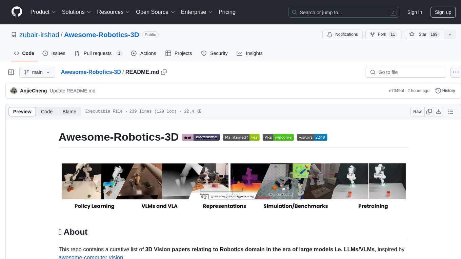Copy raw file contents
Screen dimensions: 461x259
click(x=429, y=112)
